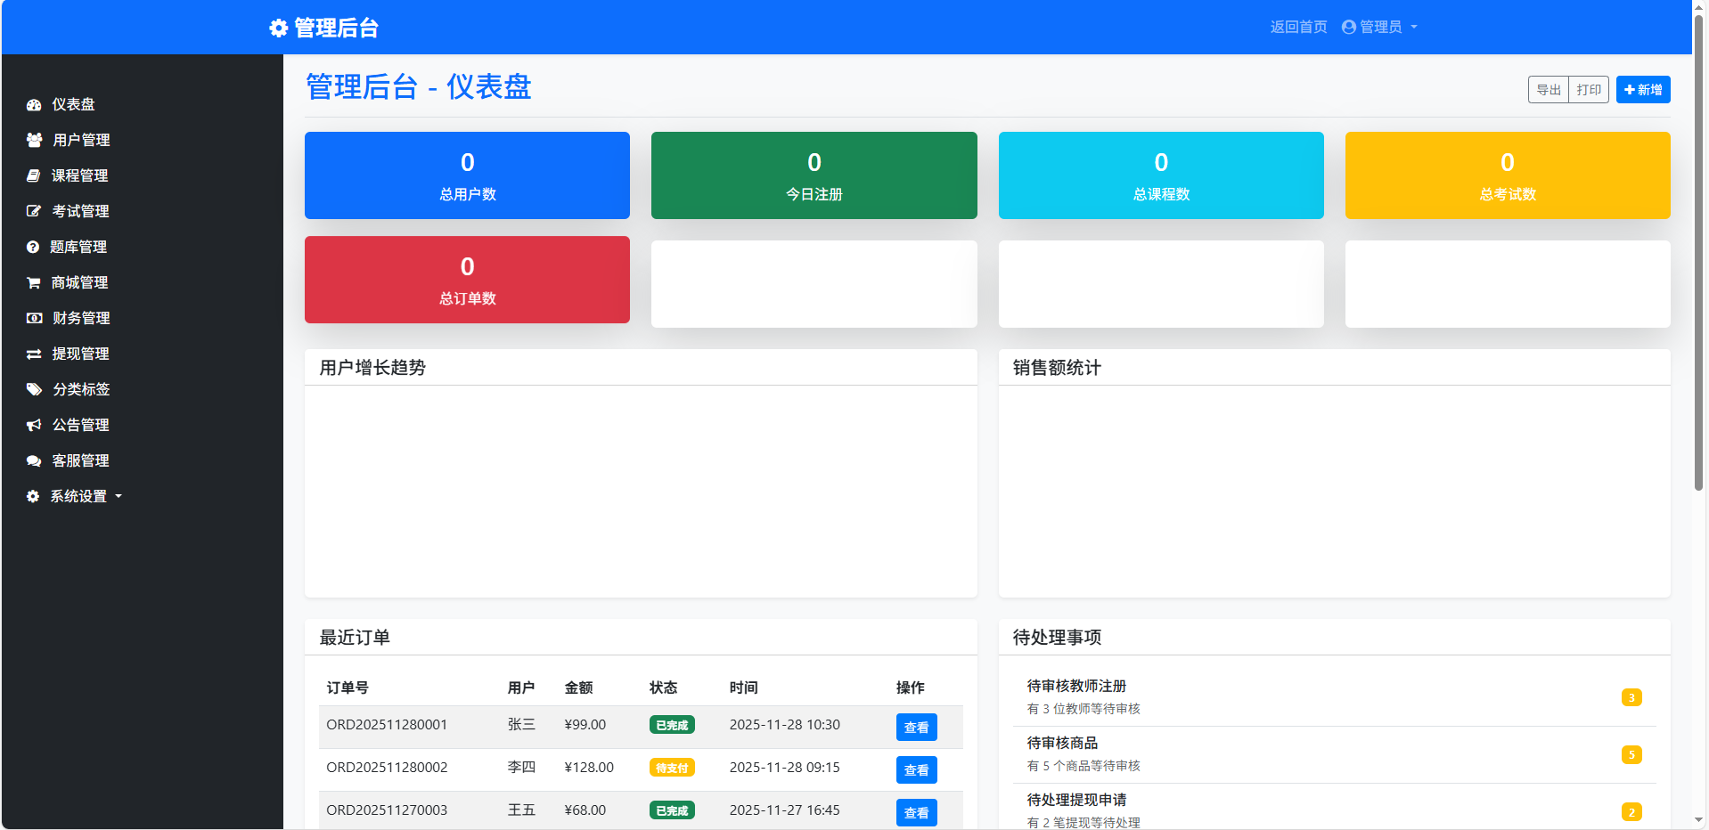Select the 题库管理 question bank icon
1709x830 pixels.
point(33,247)
